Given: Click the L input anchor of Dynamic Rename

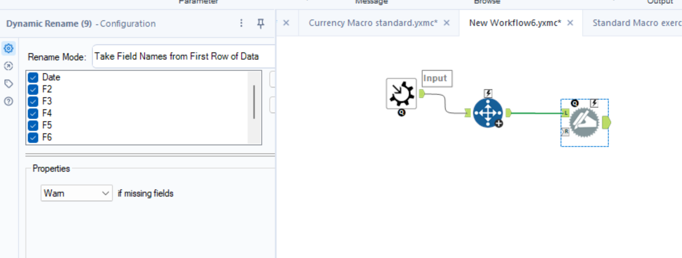Looking at the screenshot, I should click(565, 113).
